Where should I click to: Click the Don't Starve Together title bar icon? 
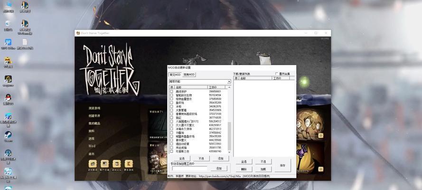78,33
